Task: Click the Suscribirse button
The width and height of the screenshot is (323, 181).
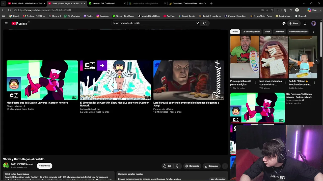Action: click(45, 166)
